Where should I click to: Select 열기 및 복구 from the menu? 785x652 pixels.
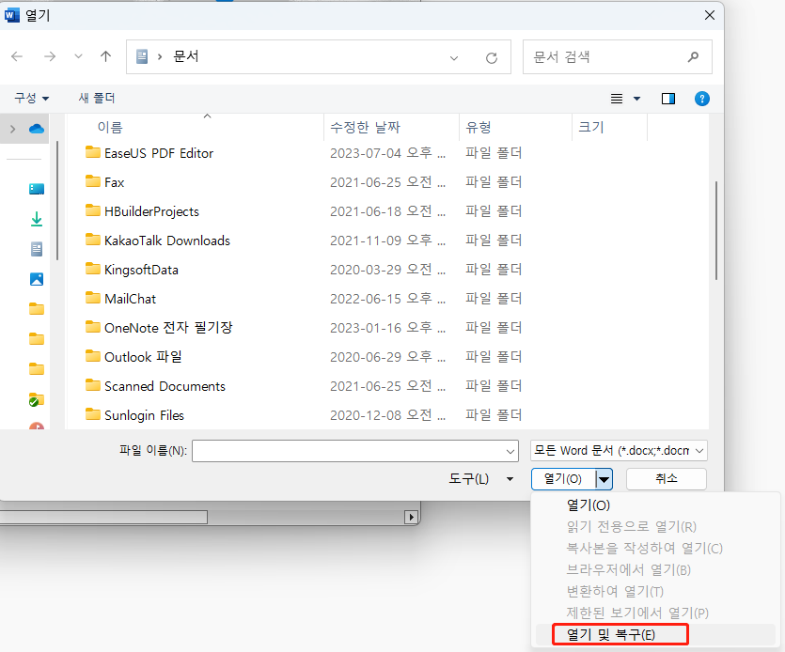619,634
